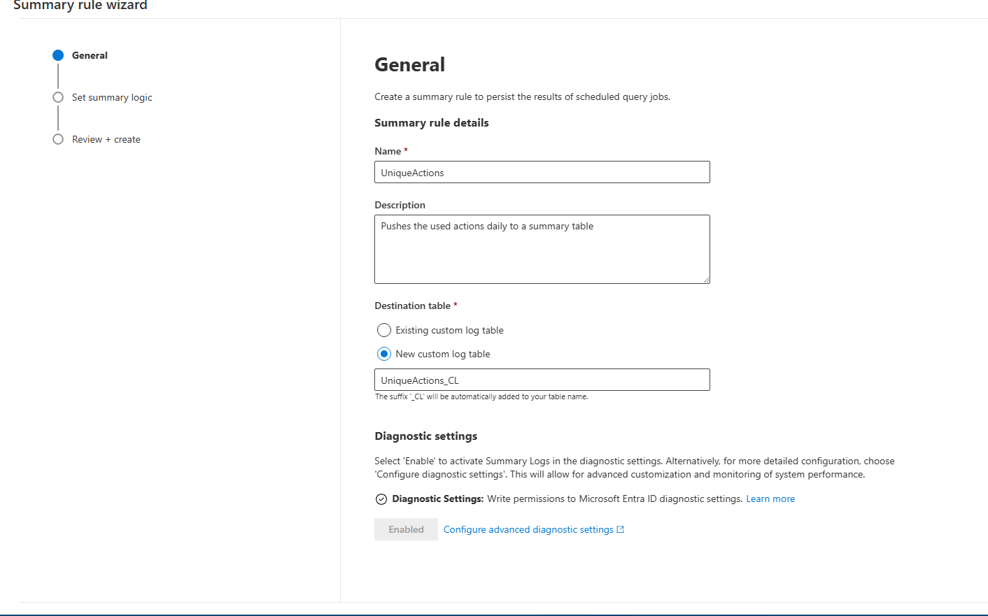This screenshot has width=988, height=616.
Task: Open Configure advanced diagnostic settings link
Action: [528, 529]
